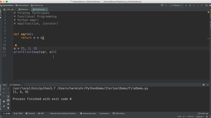Click Run with Coverage icon in toolbar

(x=194, y=5)
